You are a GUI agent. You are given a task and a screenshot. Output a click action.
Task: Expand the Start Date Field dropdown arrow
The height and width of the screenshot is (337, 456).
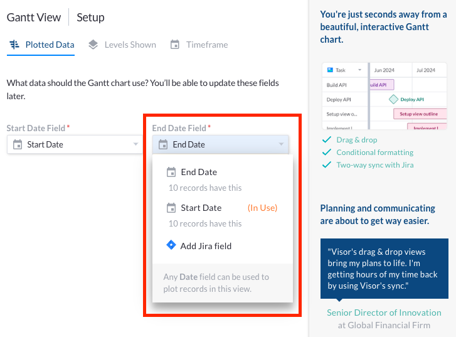point(136,145)
